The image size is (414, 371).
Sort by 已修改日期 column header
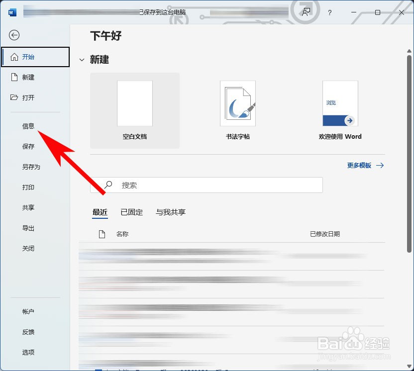325,234
